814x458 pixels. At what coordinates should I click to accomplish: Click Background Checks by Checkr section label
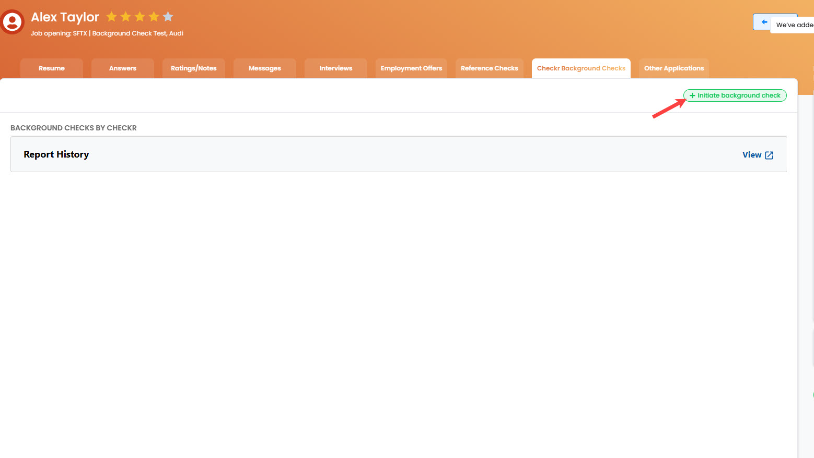(74, 128)
